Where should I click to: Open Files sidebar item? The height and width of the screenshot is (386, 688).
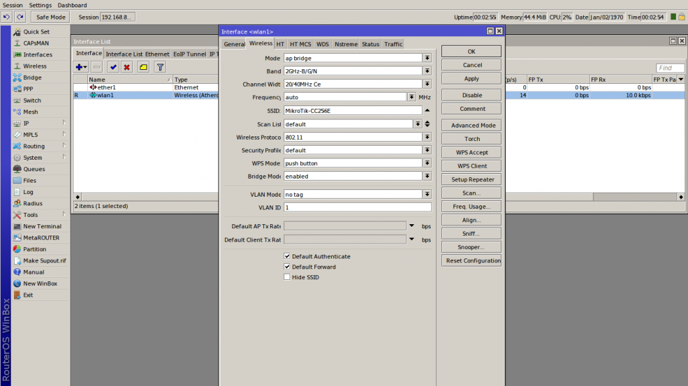(30, 181)
